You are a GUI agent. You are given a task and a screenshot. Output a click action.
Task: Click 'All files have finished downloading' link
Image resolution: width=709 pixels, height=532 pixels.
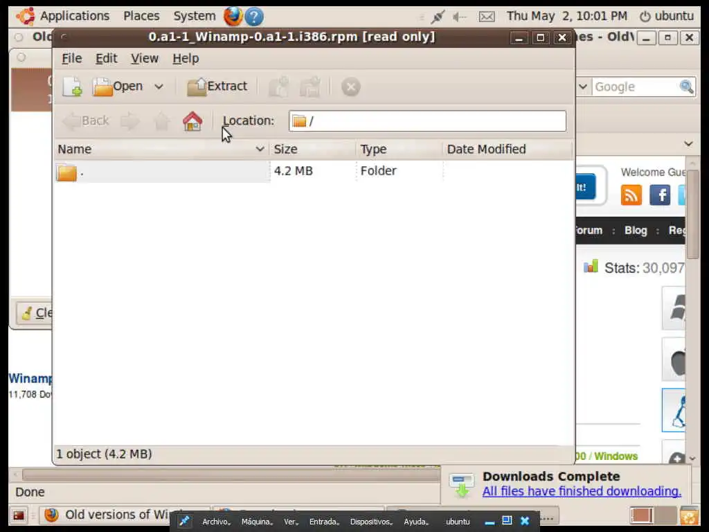(x=582, y=491)
